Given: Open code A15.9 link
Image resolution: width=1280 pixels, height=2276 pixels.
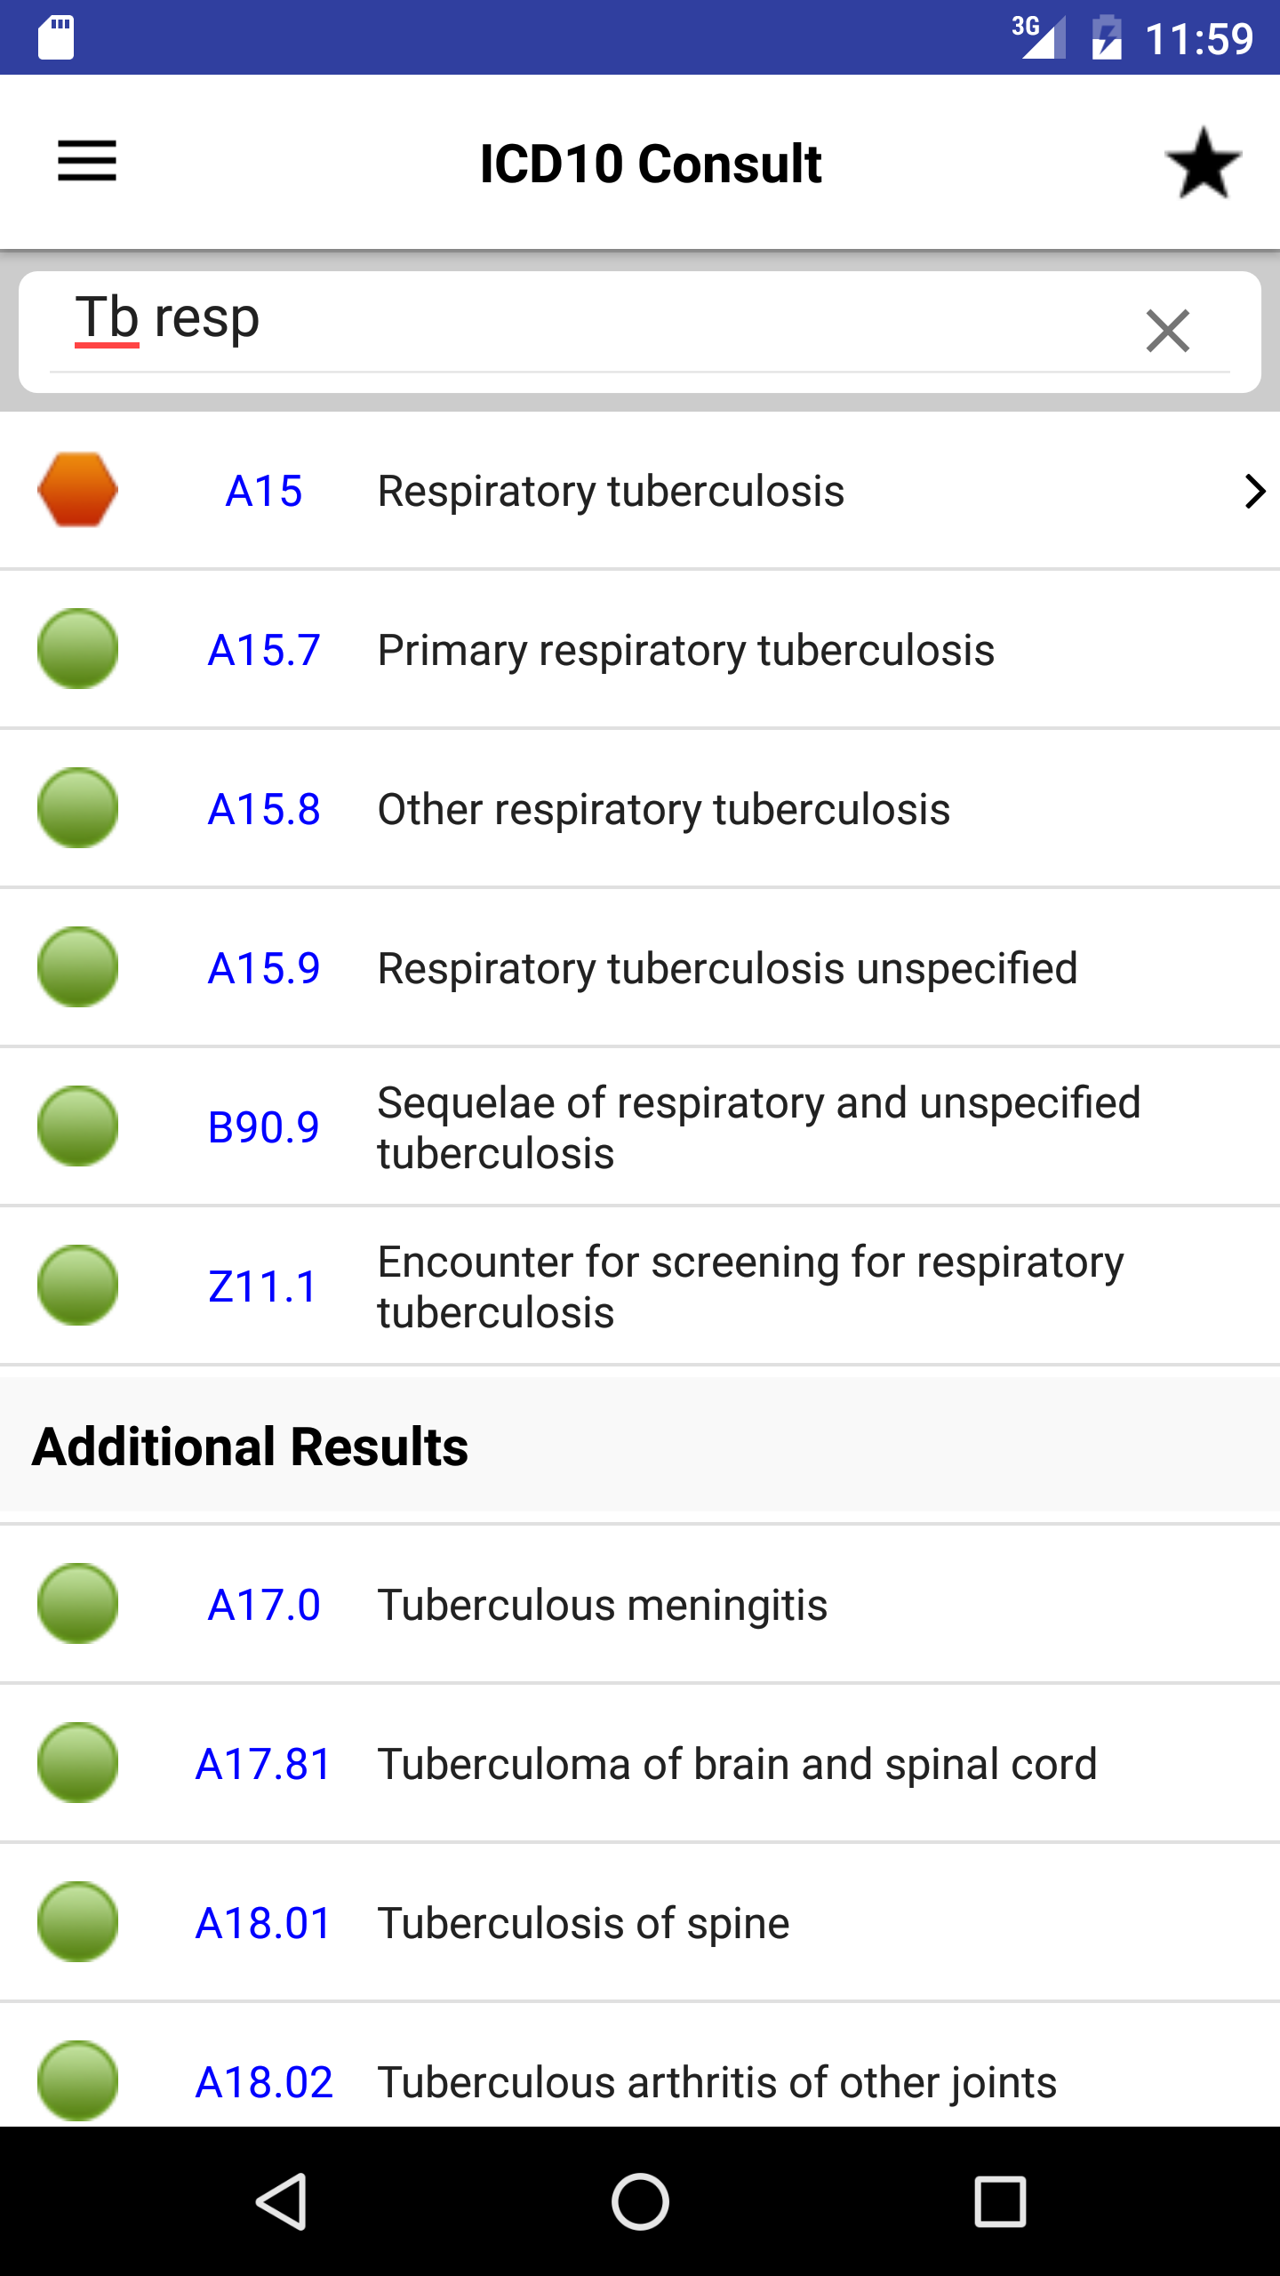Looking at the screenshot, I should coord(264,968).
